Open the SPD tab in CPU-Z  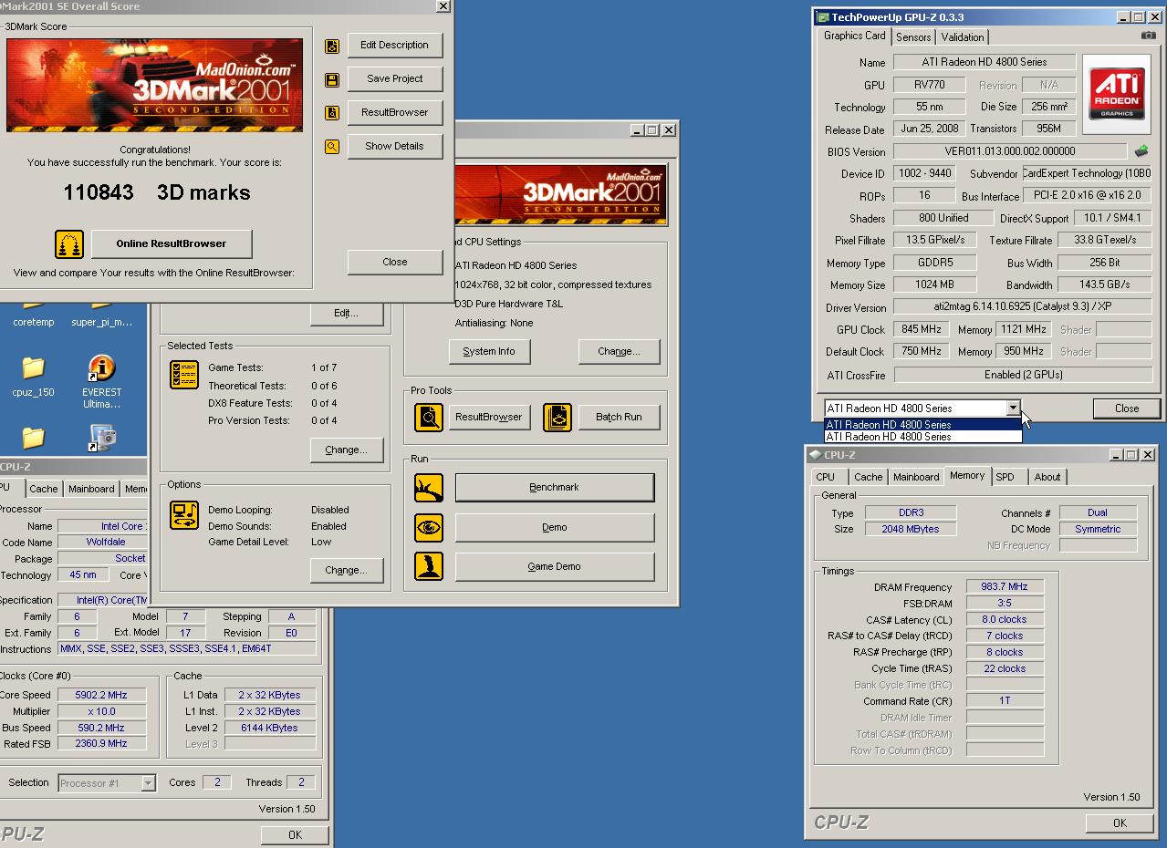click(1005, 477)
